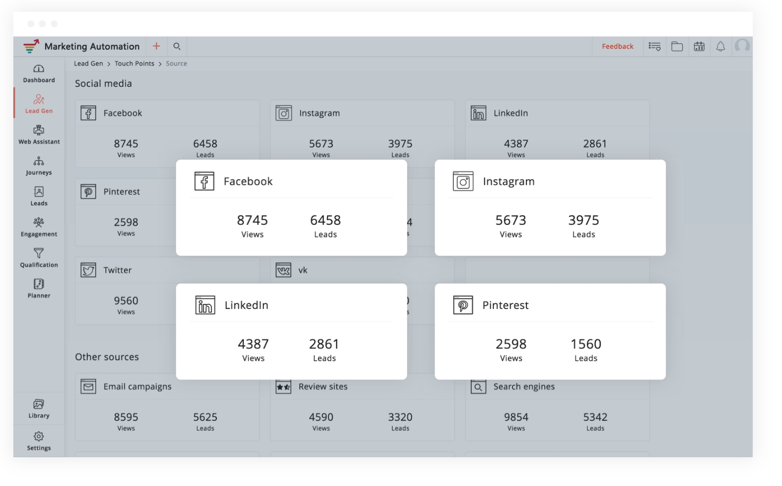Open the Planner sidebar item

[x=39, y=288]
